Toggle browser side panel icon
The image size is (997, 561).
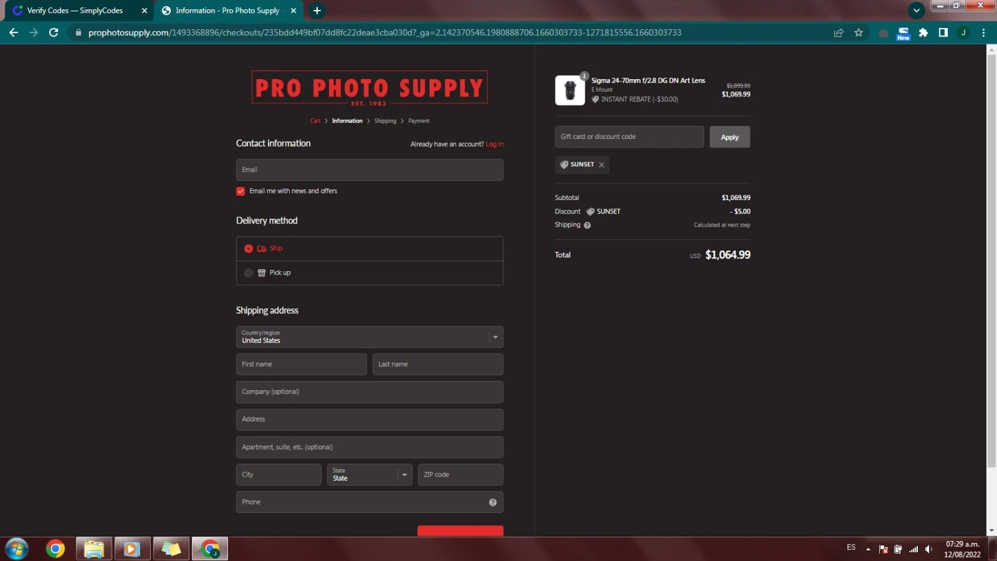[x=943, y=33]
